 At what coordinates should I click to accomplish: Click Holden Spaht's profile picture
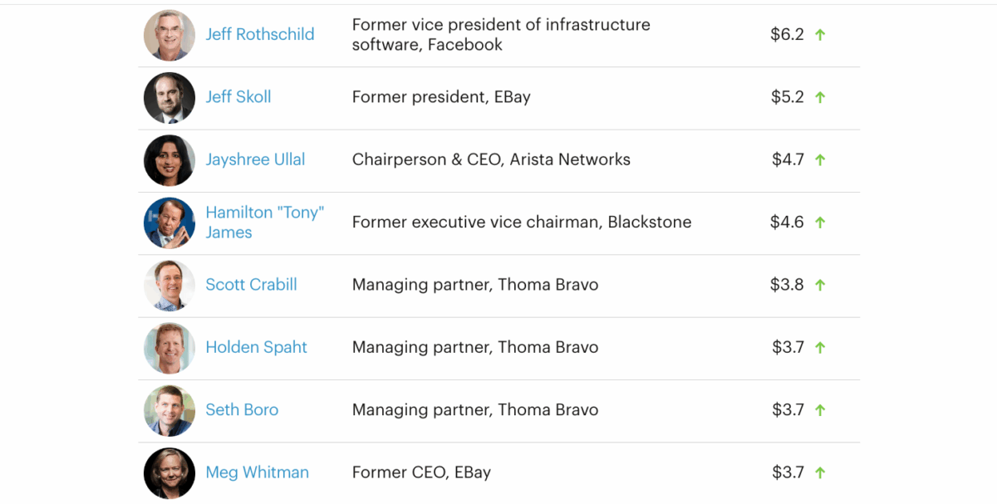click(169, 348)
